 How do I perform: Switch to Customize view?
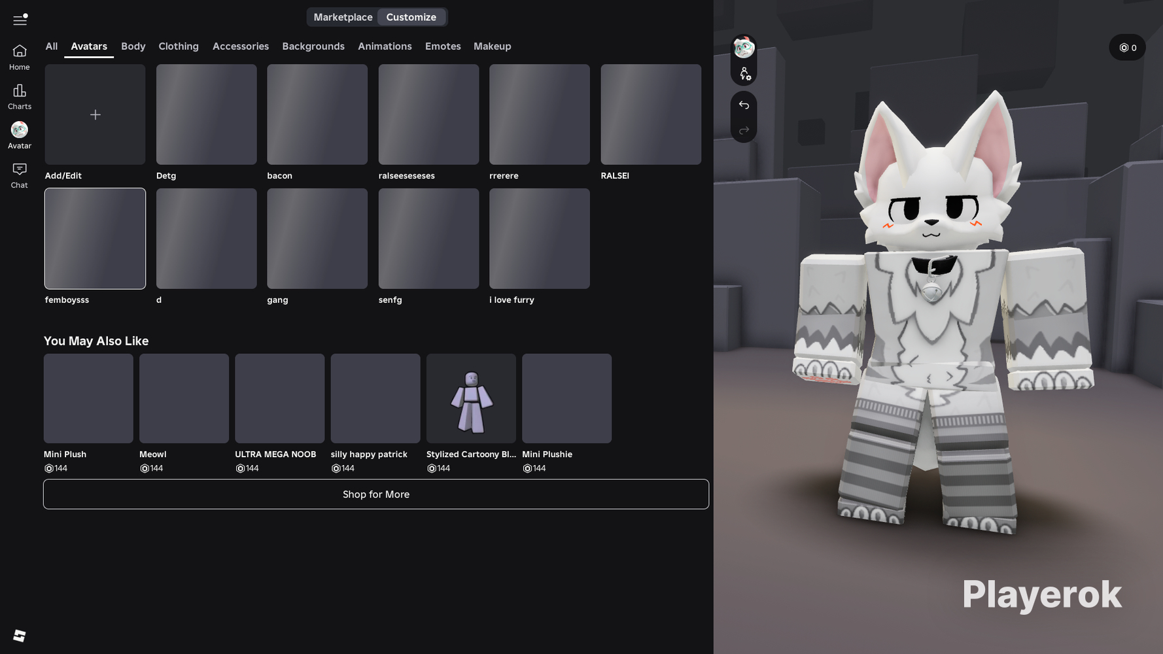click(x=411, y=17)
